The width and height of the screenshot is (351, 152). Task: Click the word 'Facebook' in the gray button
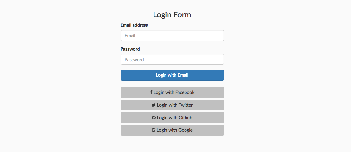pyautogui.click(x=185, y=92)
